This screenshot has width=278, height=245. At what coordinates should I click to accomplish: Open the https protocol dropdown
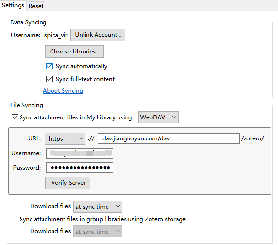[65, 138]
